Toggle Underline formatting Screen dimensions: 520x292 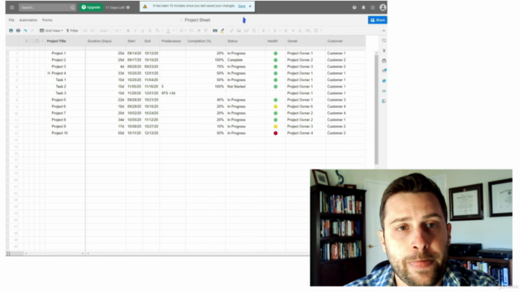pos(143,31)
